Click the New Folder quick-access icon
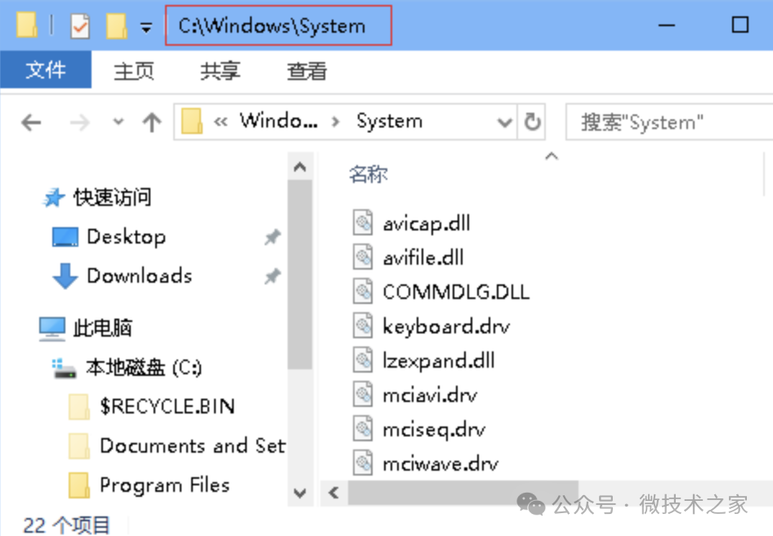This screenshot has width=773, height=536. point(117,25)
